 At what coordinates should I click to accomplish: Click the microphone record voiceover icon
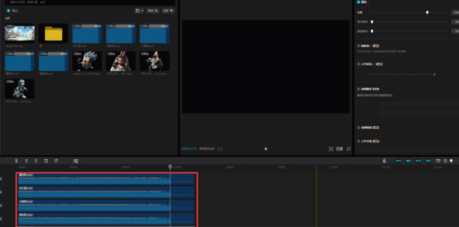coord(384,161)
